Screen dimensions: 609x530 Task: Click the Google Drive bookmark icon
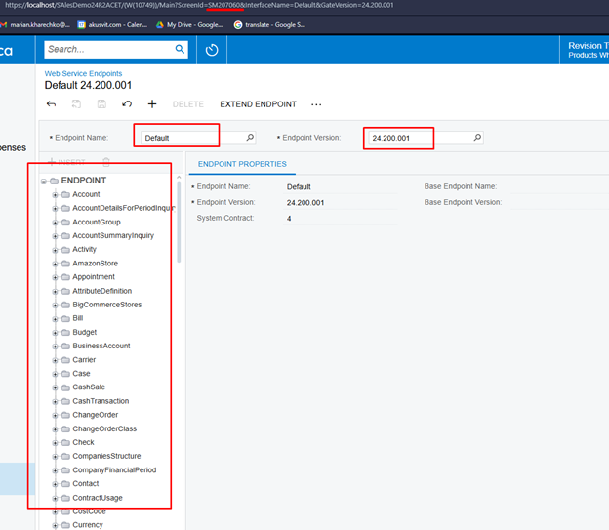pyautogui.click(x=160, y=24)
